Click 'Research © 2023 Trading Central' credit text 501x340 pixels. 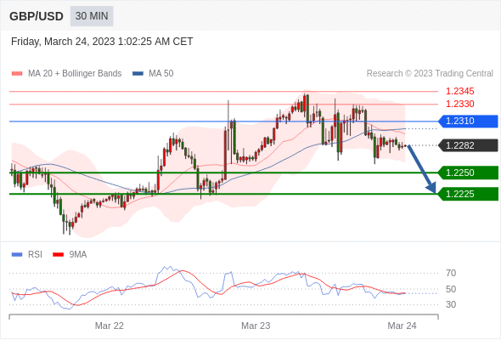tap(430, 74)
